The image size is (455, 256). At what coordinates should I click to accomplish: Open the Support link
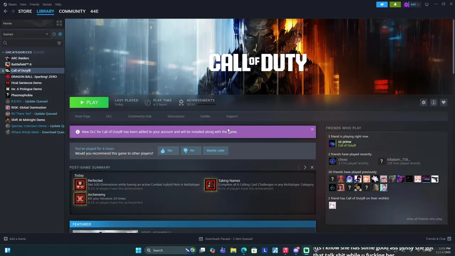(232, 116)
